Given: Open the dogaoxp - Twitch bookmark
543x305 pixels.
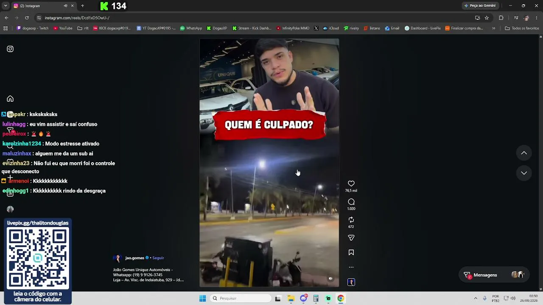Looking at the screenshot, I should tap(33, 28).
